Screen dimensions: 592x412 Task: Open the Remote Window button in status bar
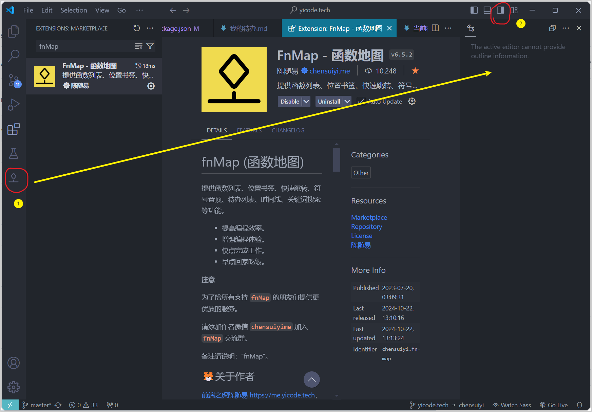tap(10, 405)
